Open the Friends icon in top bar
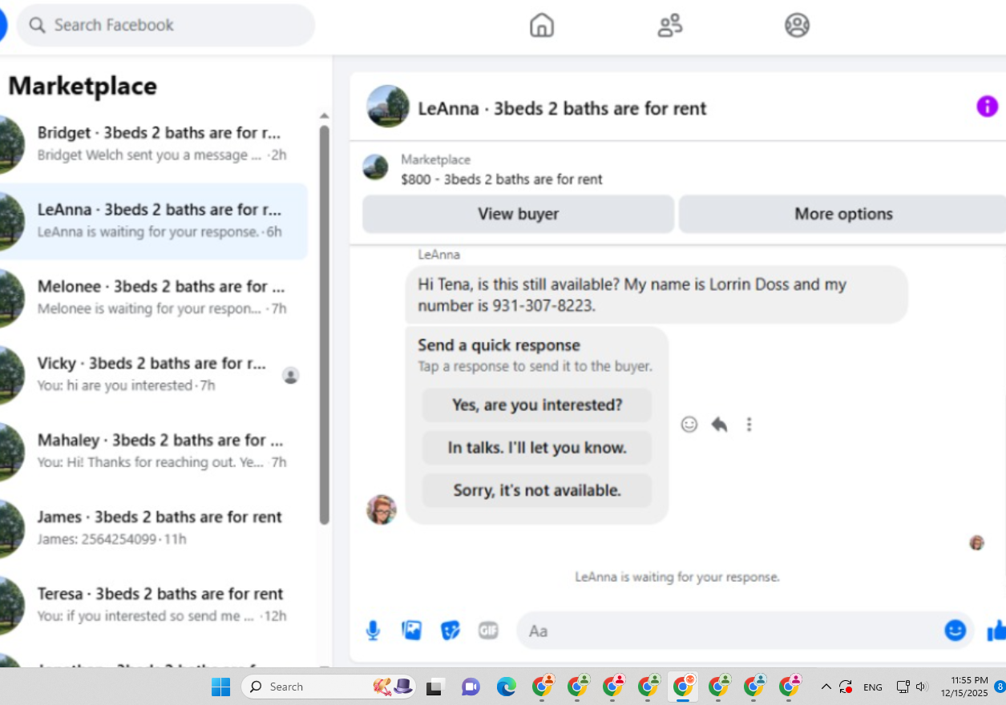 pos(669,25)
